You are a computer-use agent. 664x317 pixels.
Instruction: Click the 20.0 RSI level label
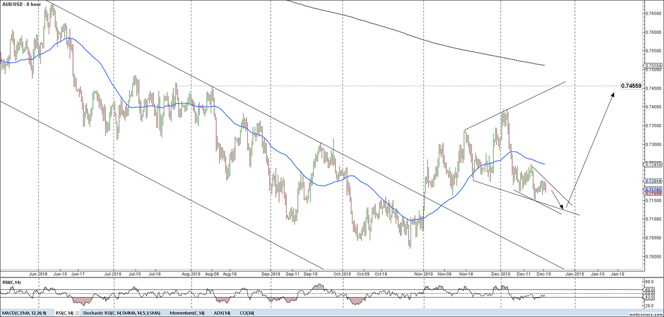(x=649, y=306)
